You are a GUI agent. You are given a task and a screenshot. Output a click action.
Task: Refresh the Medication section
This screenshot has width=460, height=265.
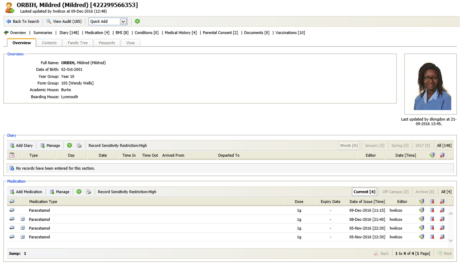pyautogui.click(x=79, y=192)
